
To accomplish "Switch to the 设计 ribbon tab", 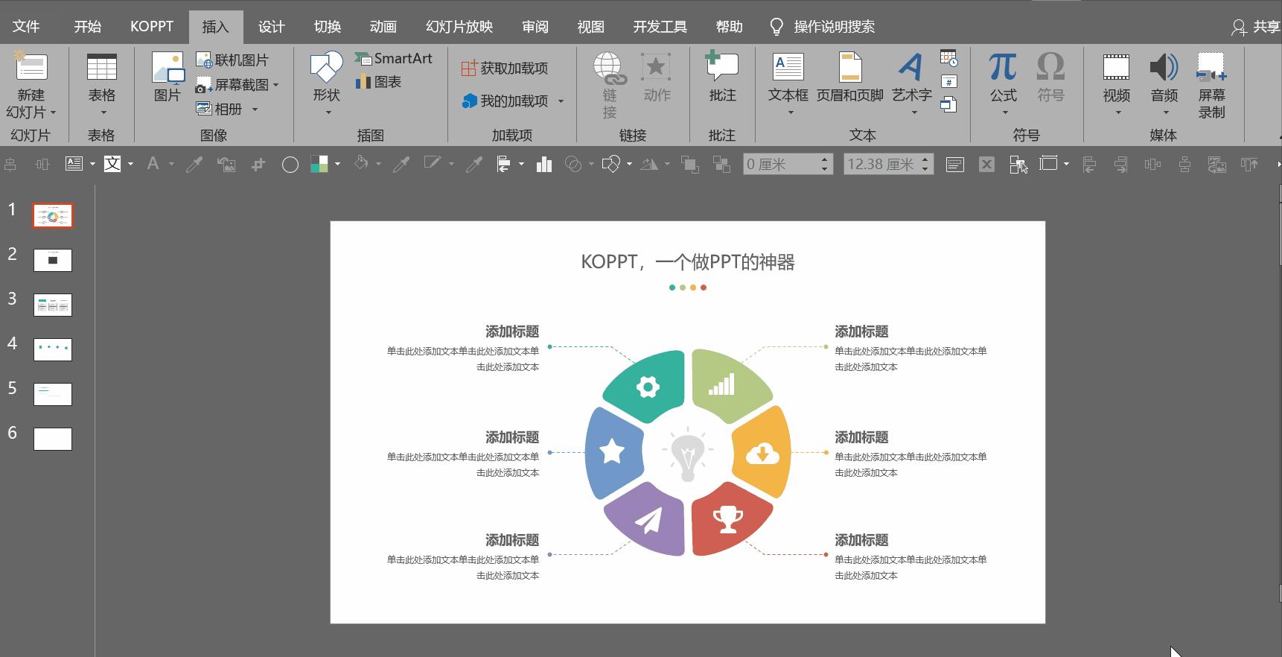I will pos(271,27).
